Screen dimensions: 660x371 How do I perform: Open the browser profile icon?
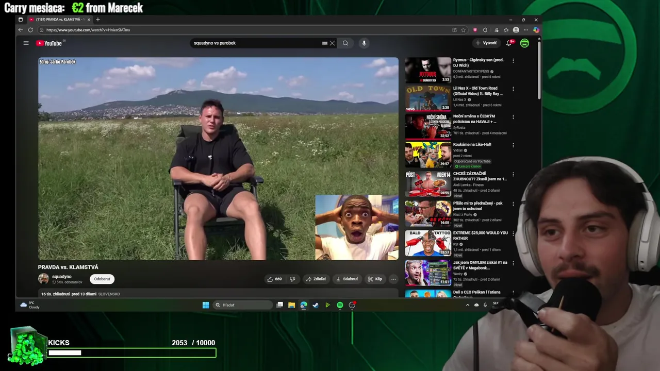(x=516, y=30)
